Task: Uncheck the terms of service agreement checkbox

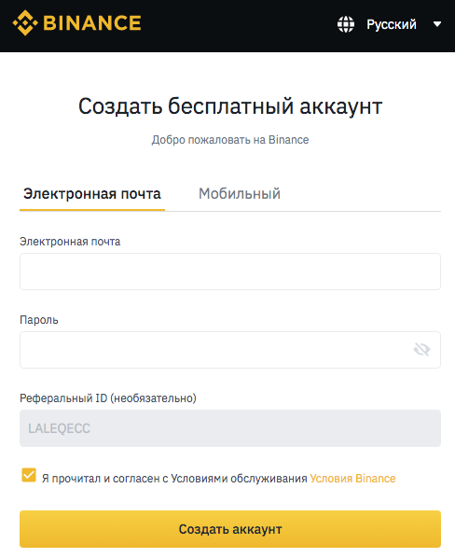Action: (29, 475)
